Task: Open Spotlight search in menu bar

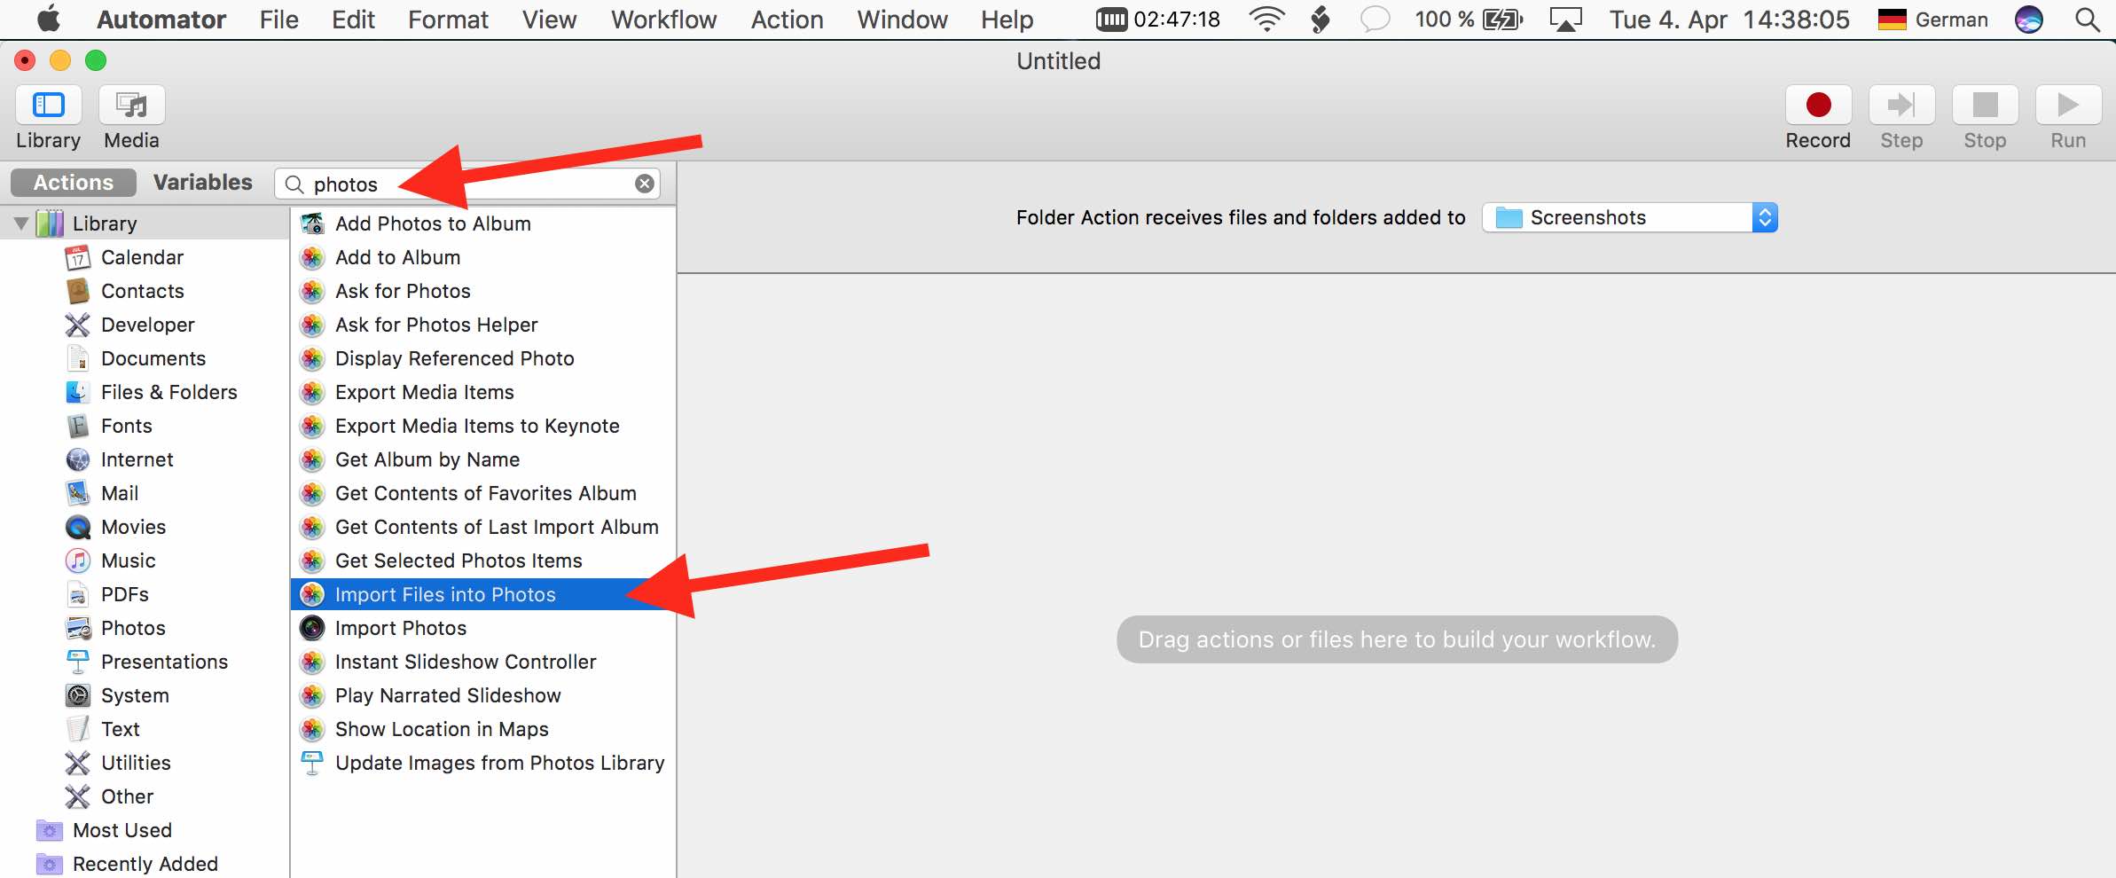Action: [2088, 20]
